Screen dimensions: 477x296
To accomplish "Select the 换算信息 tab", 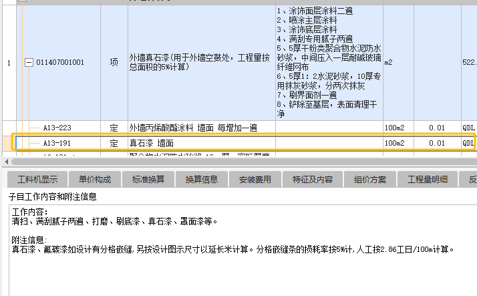I will click(201, 179).
